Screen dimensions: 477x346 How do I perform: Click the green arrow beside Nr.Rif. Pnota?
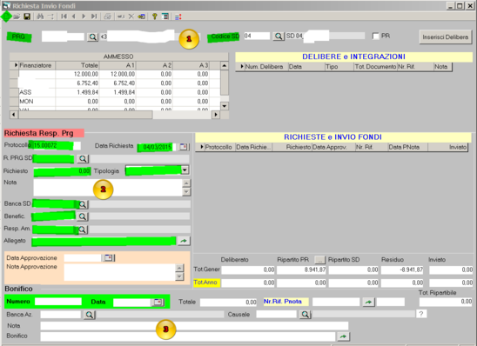click(x=368, y=303)
